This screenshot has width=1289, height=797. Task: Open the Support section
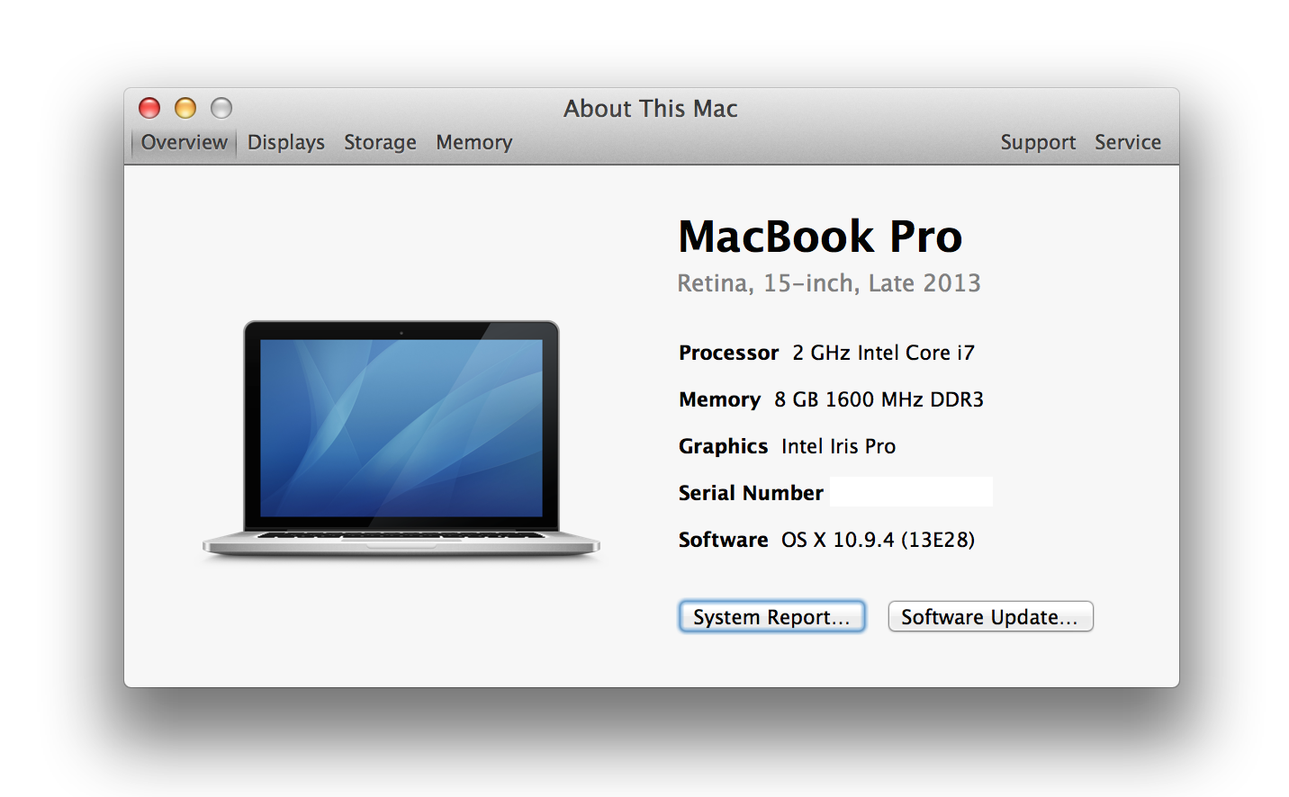[x=1038, y=142]
